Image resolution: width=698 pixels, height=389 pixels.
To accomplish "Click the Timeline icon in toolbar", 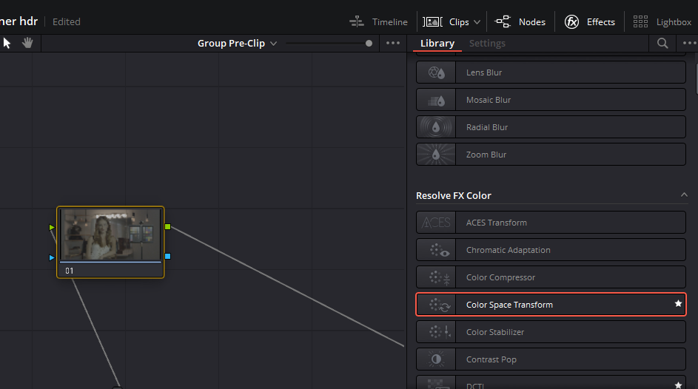I will (357, 21).
